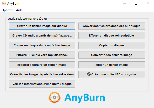Viewport: 154px width, 108px height.
Task: Open Voir les informations d'une unité / disque
Action: click(x=42, y=84)
